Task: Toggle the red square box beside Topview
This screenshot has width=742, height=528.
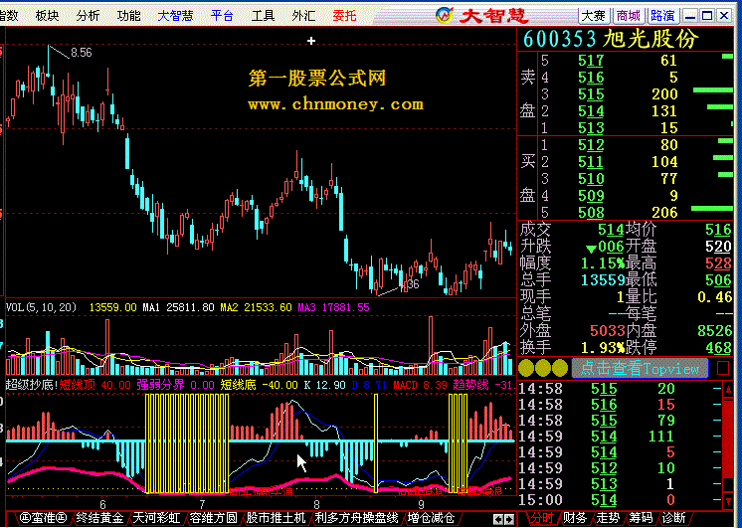Action: point(723,368)
